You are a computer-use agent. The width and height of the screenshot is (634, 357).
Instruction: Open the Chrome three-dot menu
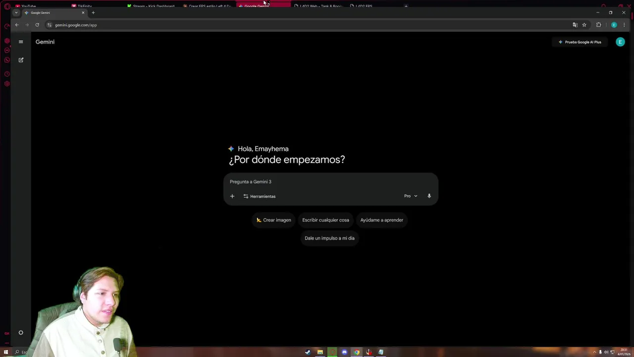[x=624, y=25]
